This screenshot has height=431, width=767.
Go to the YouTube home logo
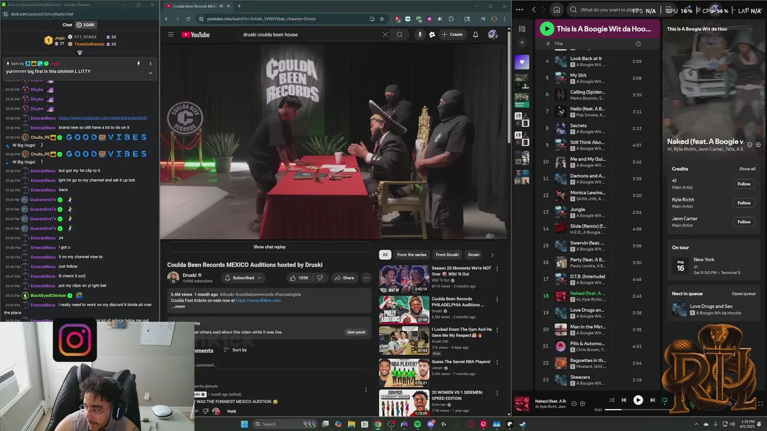195,35
